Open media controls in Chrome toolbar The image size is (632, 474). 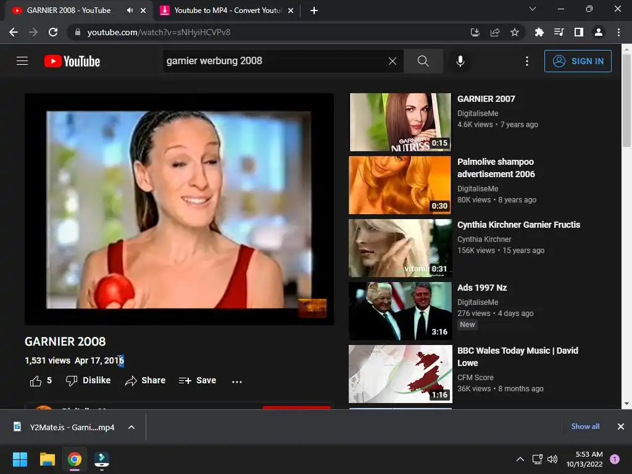(559, 32)
